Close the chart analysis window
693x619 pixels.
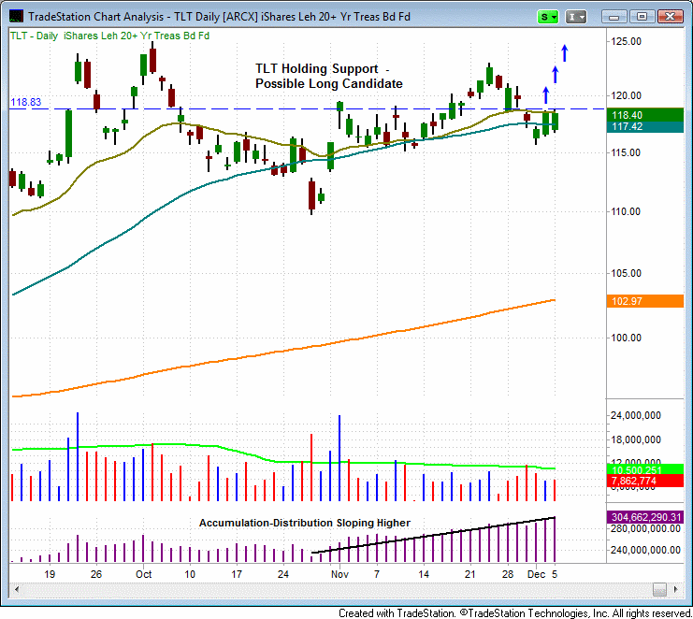click(x=670, y=17)
